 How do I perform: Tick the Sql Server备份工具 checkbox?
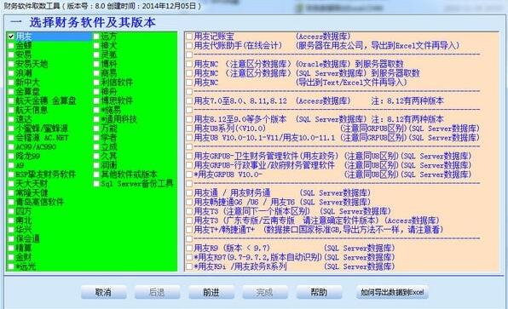coord(96,184)
